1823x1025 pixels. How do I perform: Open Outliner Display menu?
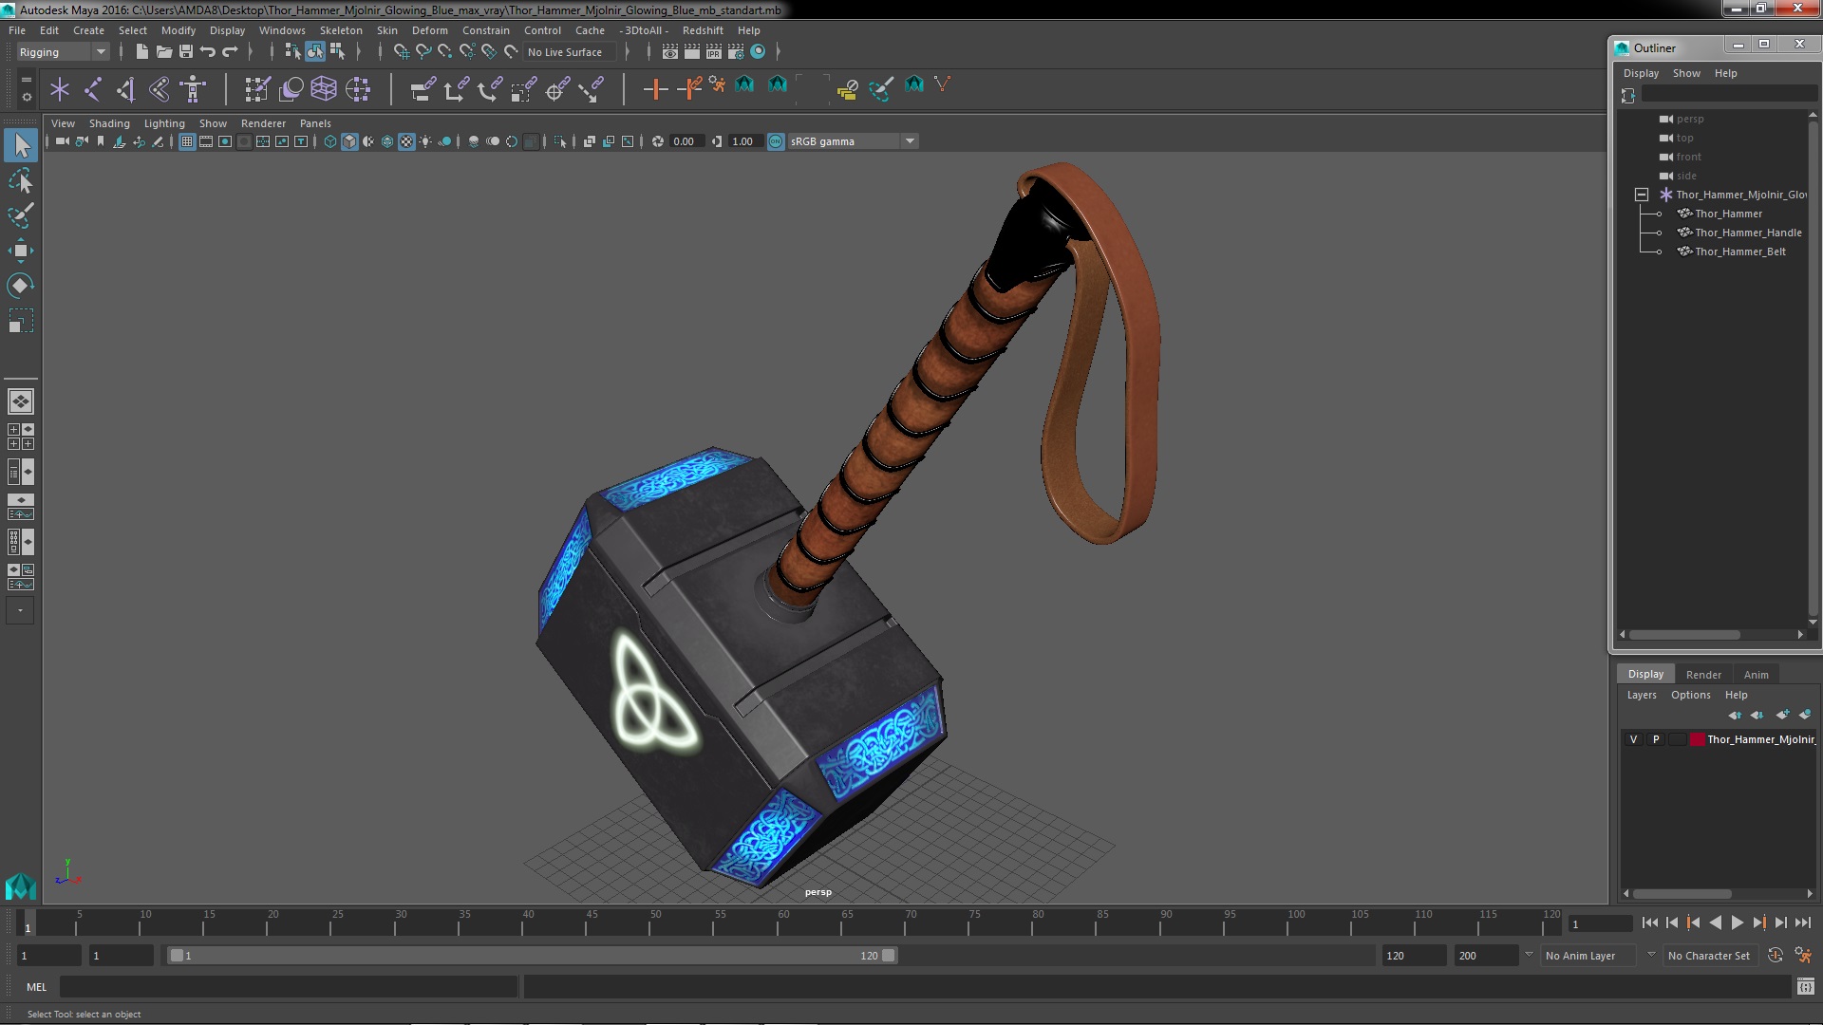(1641, 73)
